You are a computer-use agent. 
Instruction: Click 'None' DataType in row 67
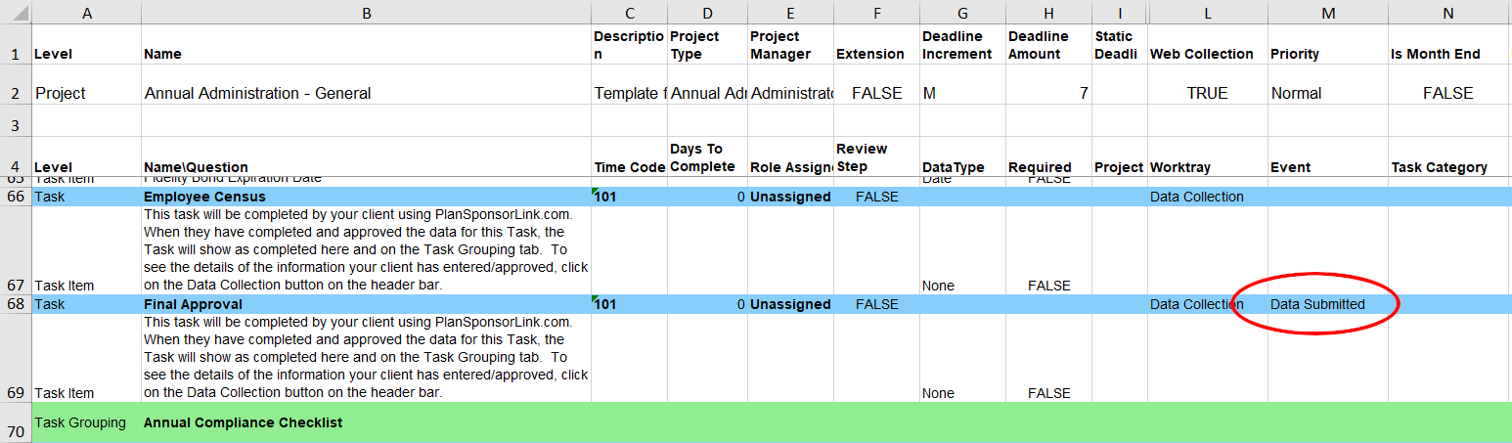(962, 250)
